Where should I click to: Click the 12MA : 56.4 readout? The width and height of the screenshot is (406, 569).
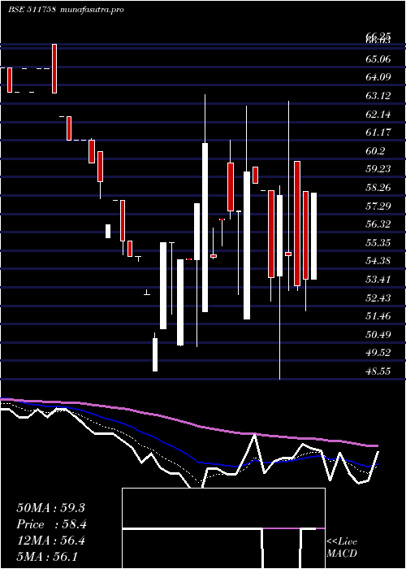[x=50, y=541]
